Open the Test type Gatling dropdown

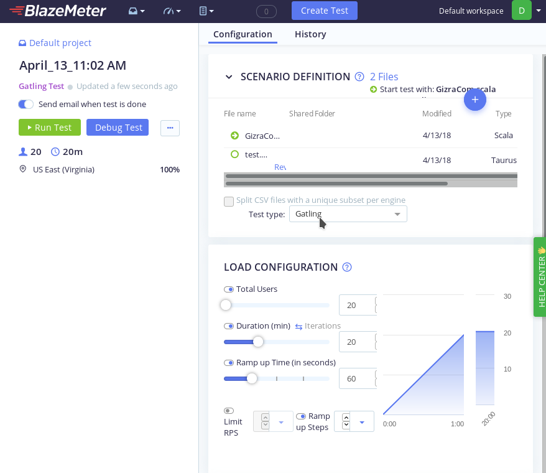coord(348,214)
